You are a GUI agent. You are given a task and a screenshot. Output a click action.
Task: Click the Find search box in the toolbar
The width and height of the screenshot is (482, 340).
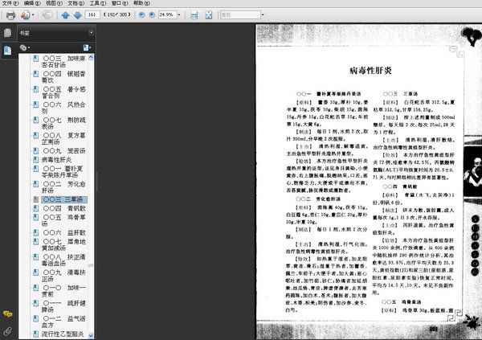tap(240, 14)
